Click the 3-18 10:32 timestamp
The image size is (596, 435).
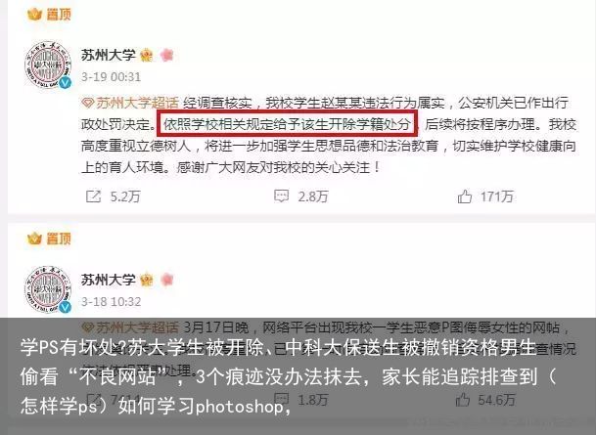[111, 302]
